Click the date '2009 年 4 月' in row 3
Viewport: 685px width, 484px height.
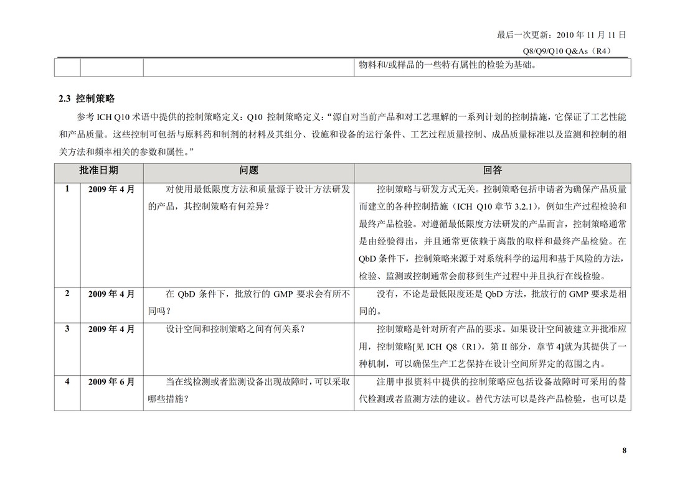[x=111, y=329]
